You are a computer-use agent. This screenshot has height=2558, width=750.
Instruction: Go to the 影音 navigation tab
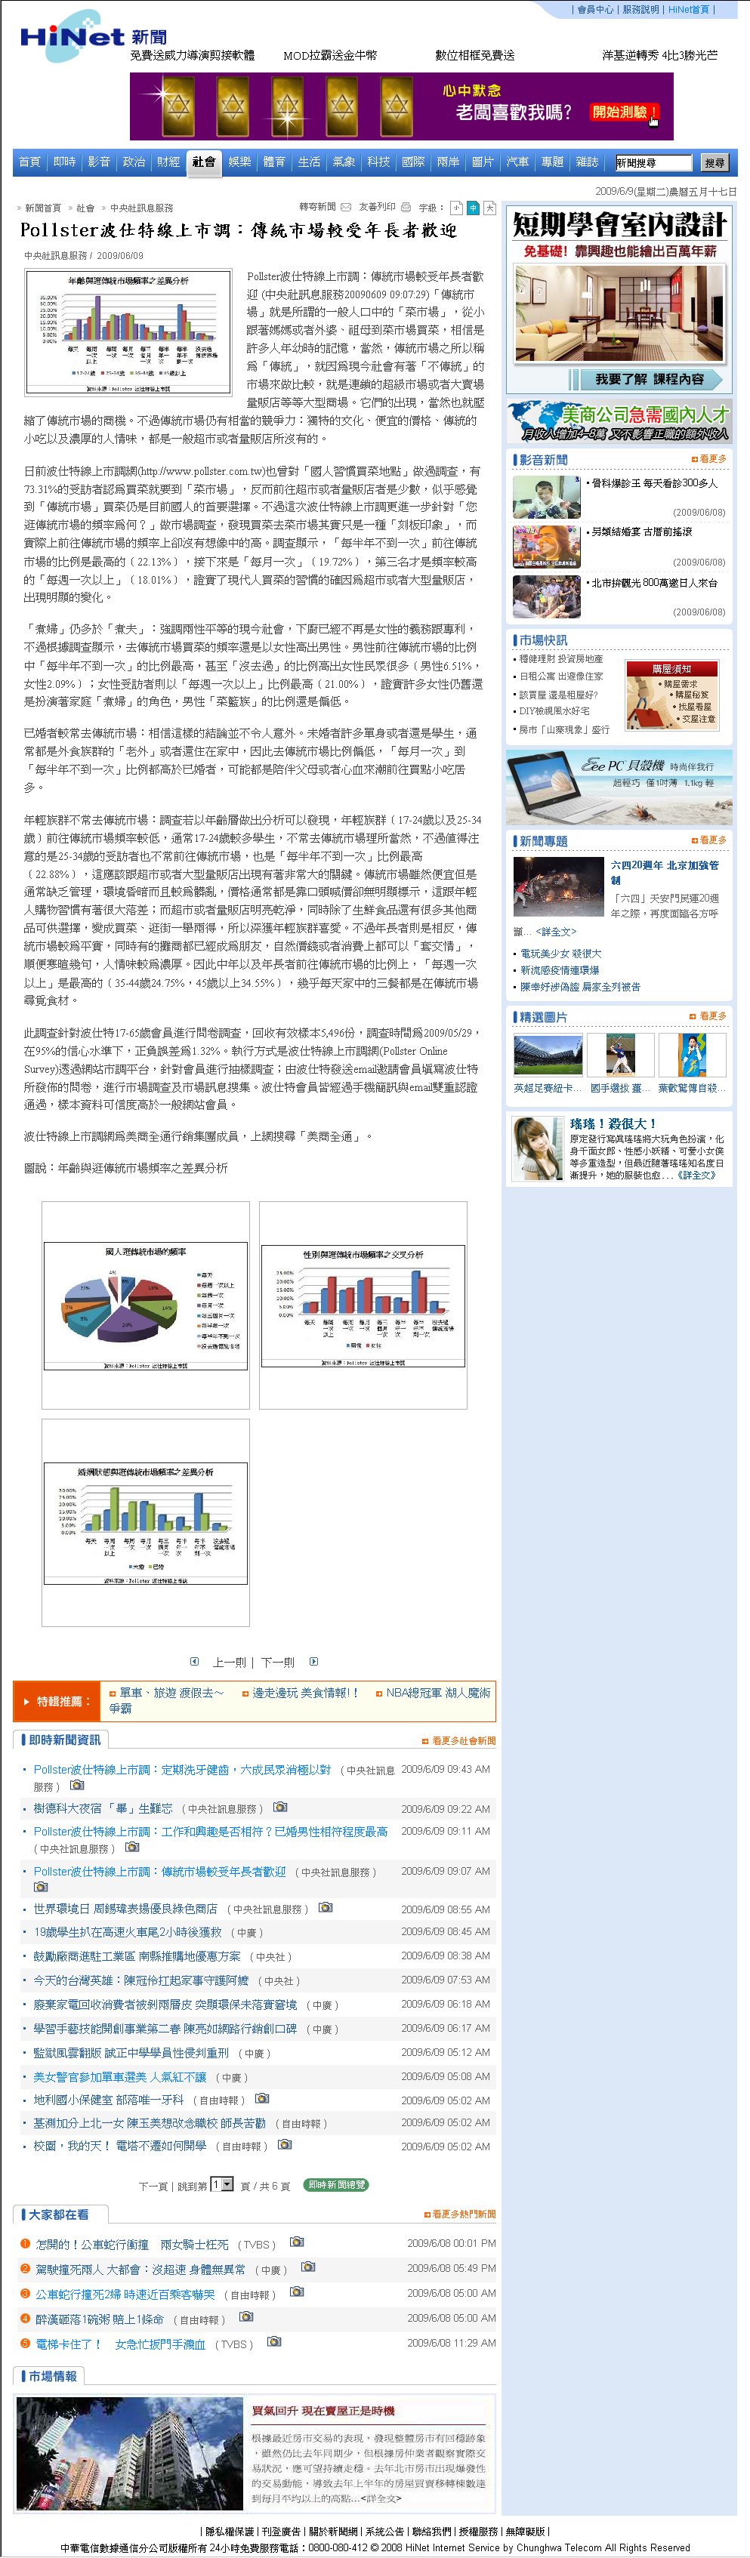point(100,162)
